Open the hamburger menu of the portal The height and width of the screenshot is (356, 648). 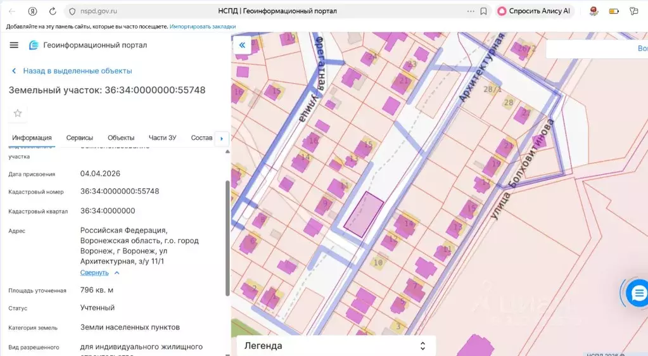[x=14, y=45]
